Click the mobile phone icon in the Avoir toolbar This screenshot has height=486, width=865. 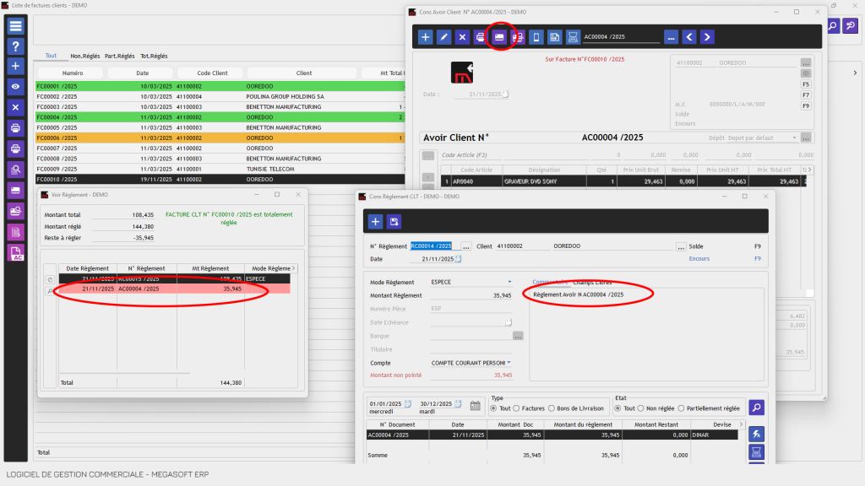tap(536, 37)
